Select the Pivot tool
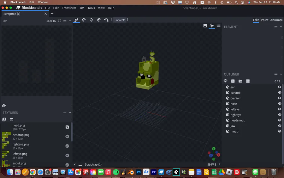This screenshot has width=284, height=178. [x=99, y=20]
